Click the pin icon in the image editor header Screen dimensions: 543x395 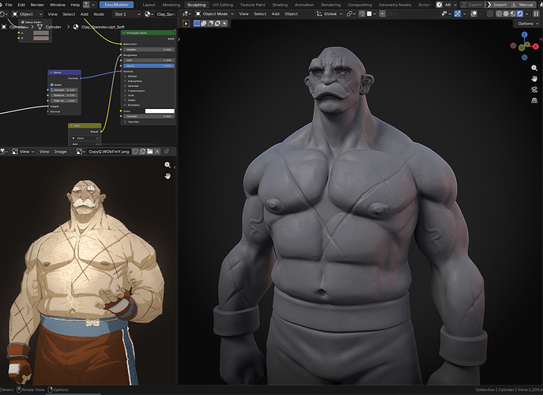tap(166, 152)
